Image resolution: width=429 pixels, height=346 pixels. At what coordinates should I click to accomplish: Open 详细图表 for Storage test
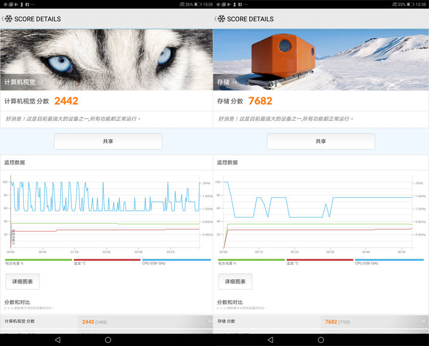pyautogui.click(x=235, y=282)
